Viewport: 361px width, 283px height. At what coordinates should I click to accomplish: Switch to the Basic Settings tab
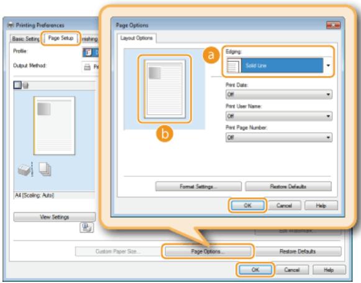25,39
